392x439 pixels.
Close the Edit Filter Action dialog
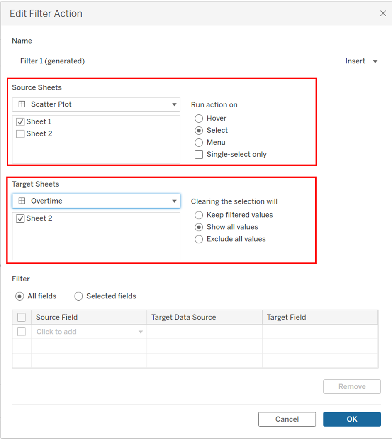pos(383,13)
